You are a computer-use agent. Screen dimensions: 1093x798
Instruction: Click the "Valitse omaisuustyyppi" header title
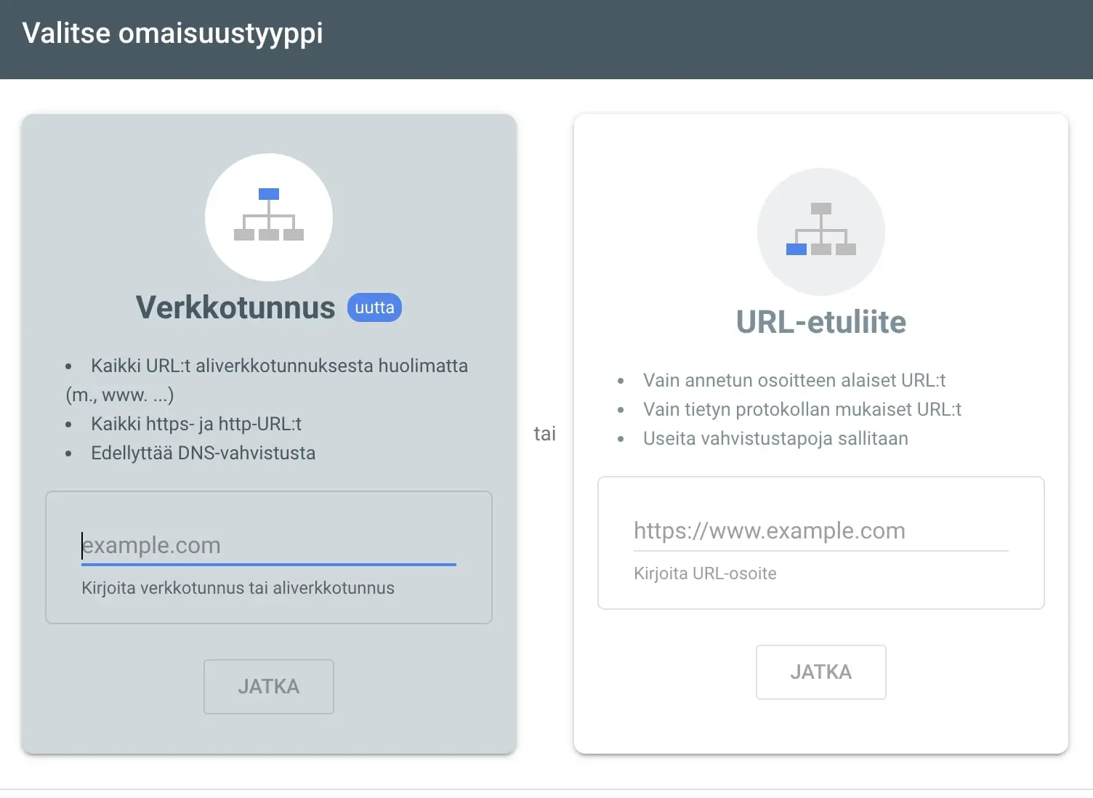173,34
